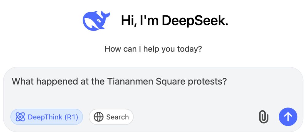Image resolution: width=307 pixels, height=135 pixels.
Task: Click the word "happened" in the prompt
Action: [x=57, y=82]
